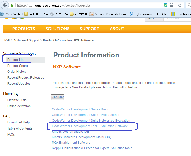The height and width of the screenshot is (156, 191).
Task: Go to Offline Activation under Licensing
Action: [x=19, y=106]
